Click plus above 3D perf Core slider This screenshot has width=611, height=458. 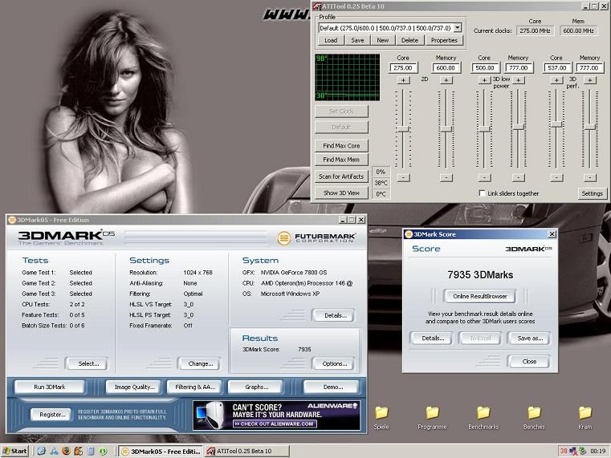coord(556,80)
